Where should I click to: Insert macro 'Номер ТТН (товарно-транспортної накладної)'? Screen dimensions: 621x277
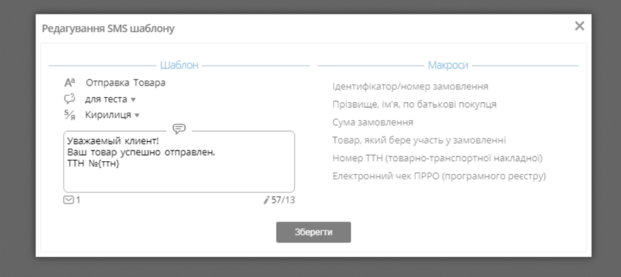tap(437, 158)
